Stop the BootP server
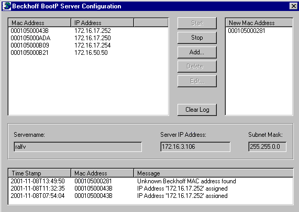This screenshot has height=212, width=299. pyautogui.click(x=197, y=38)
